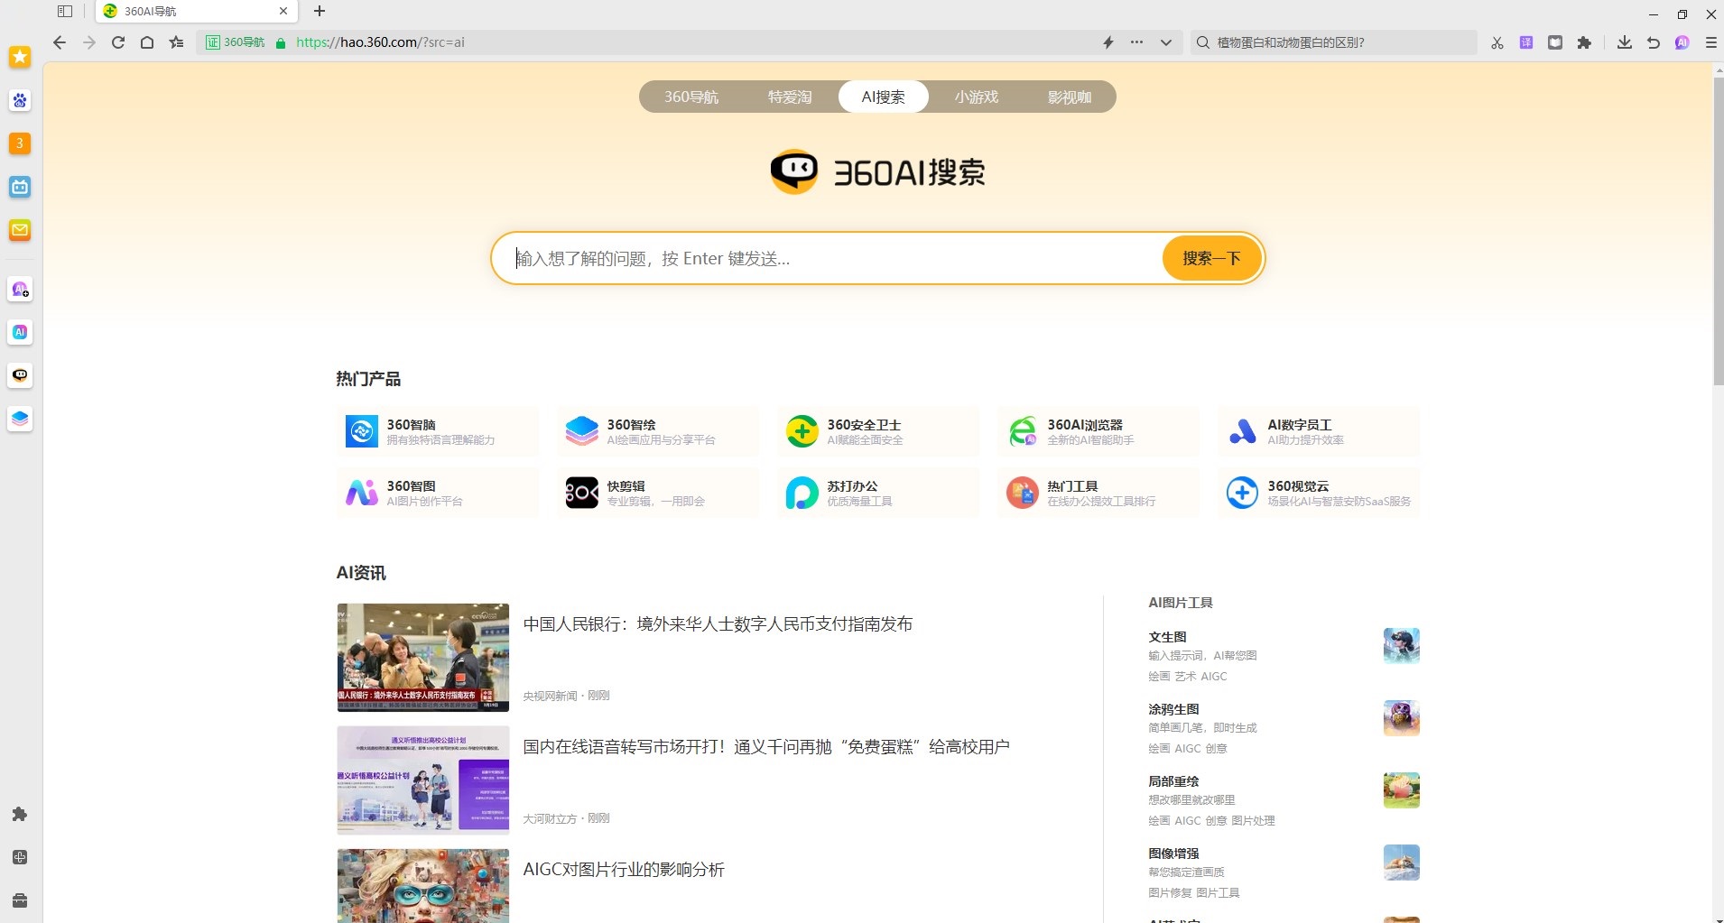Open the page translate tool
1724x923 pixels.
click(1525, 42)
